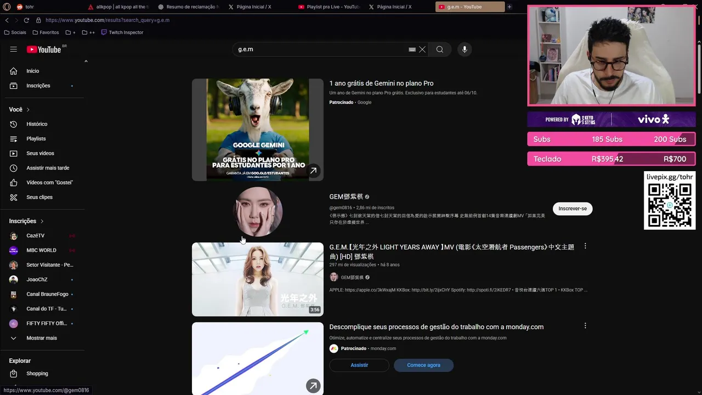Open external link icon on monday.com thumbnail
702x395 pixels.
313,386
